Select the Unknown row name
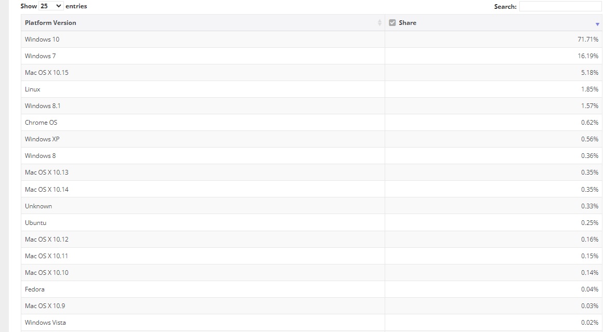Screen dimensions: 616x332 click(x=38, y=206)
